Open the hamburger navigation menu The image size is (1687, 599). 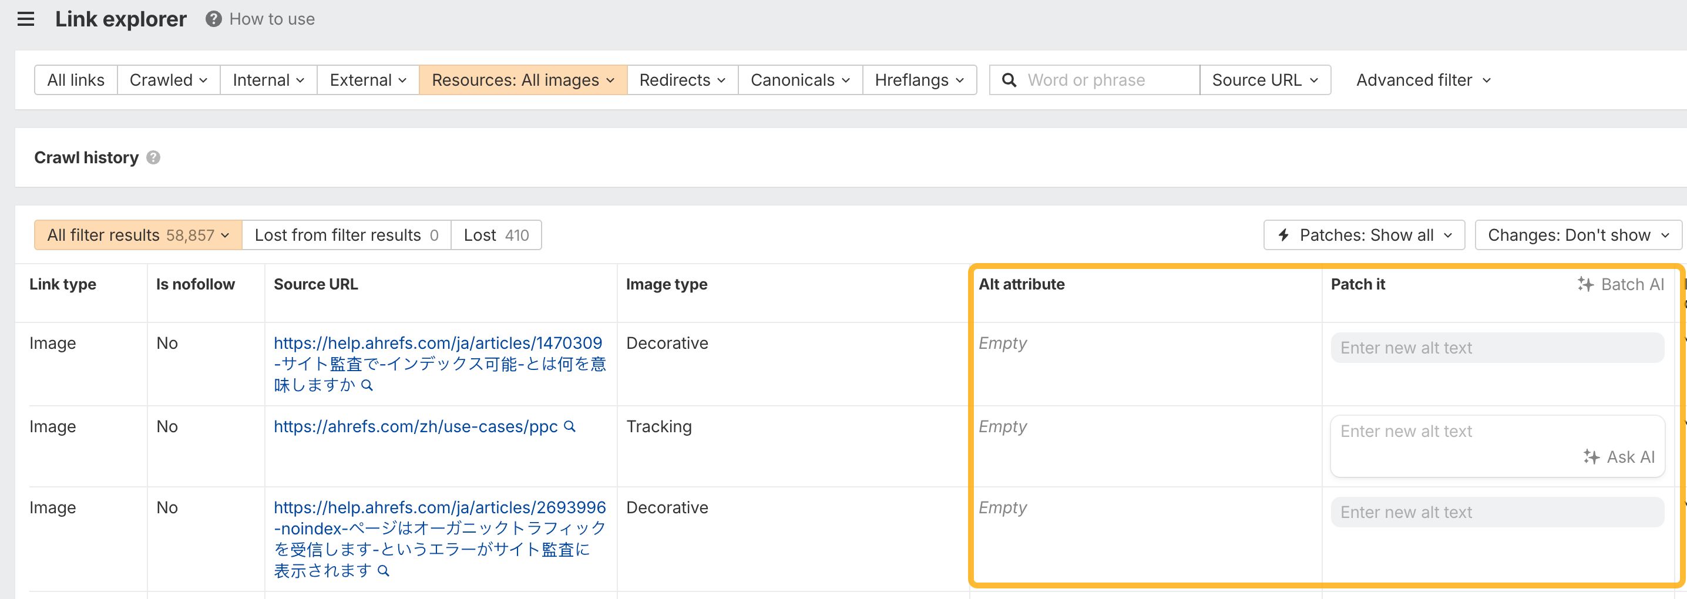coord(26,19)
